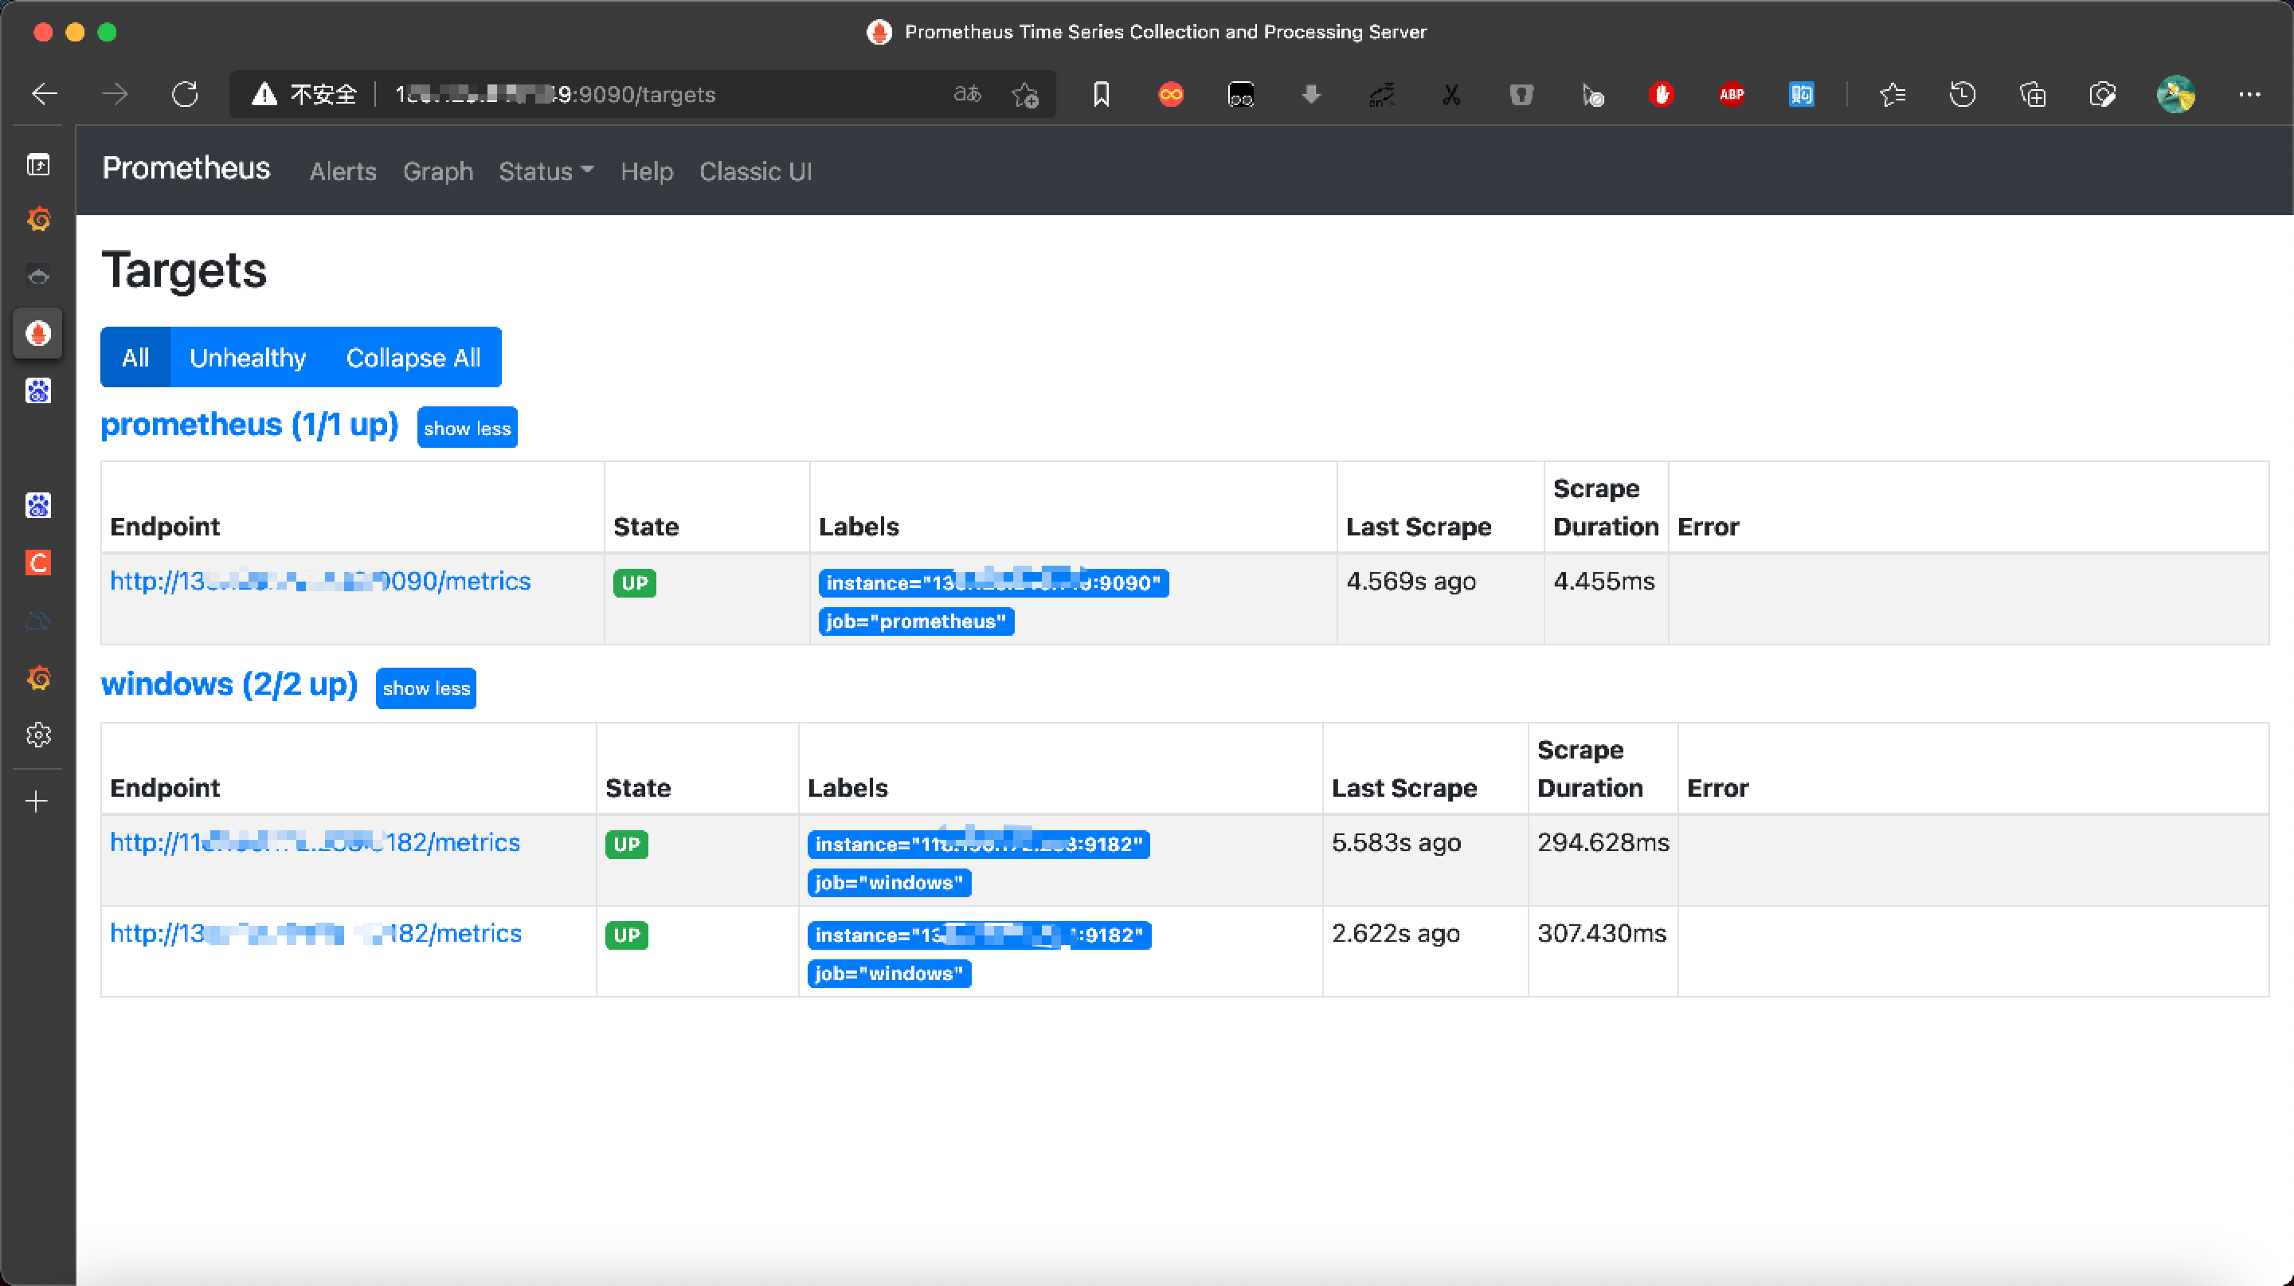Click the not secure warning icon
The image size is (2294, 1286).
tap(264, 94)
